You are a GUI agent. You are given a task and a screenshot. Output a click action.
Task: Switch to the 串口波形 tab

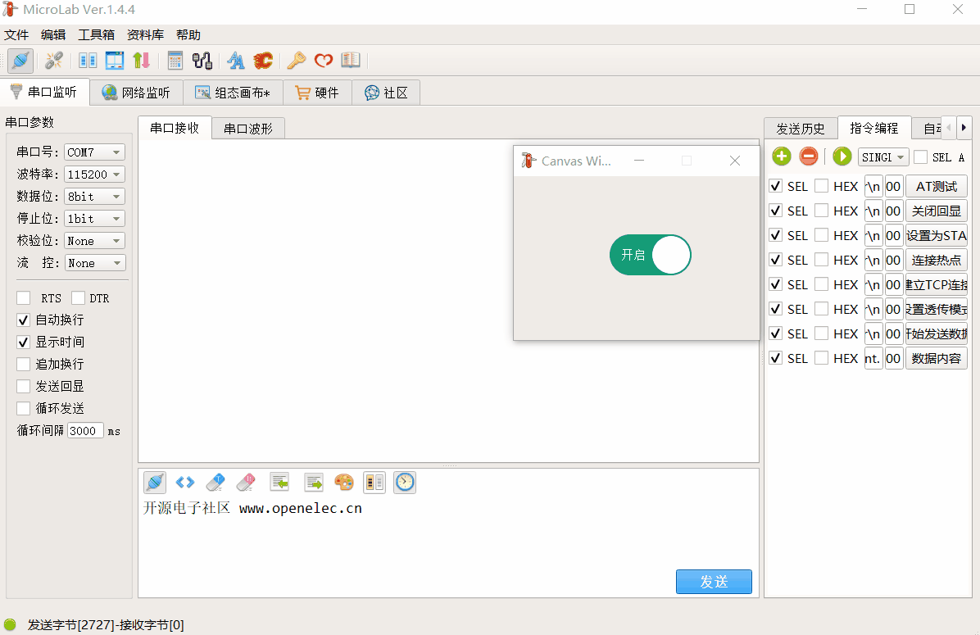click(x=248, y=129)
